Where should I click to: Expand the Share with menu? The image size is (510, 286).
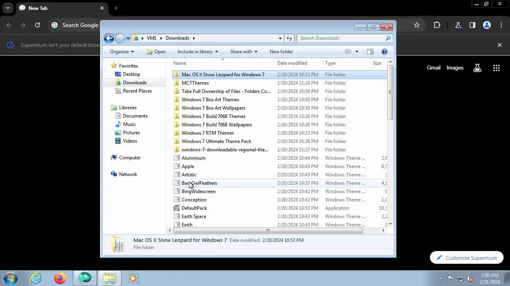click(x=244, y=52)
